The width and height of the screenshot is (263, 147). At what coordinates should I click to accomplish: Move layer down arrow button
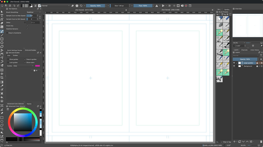click(243, 142)
